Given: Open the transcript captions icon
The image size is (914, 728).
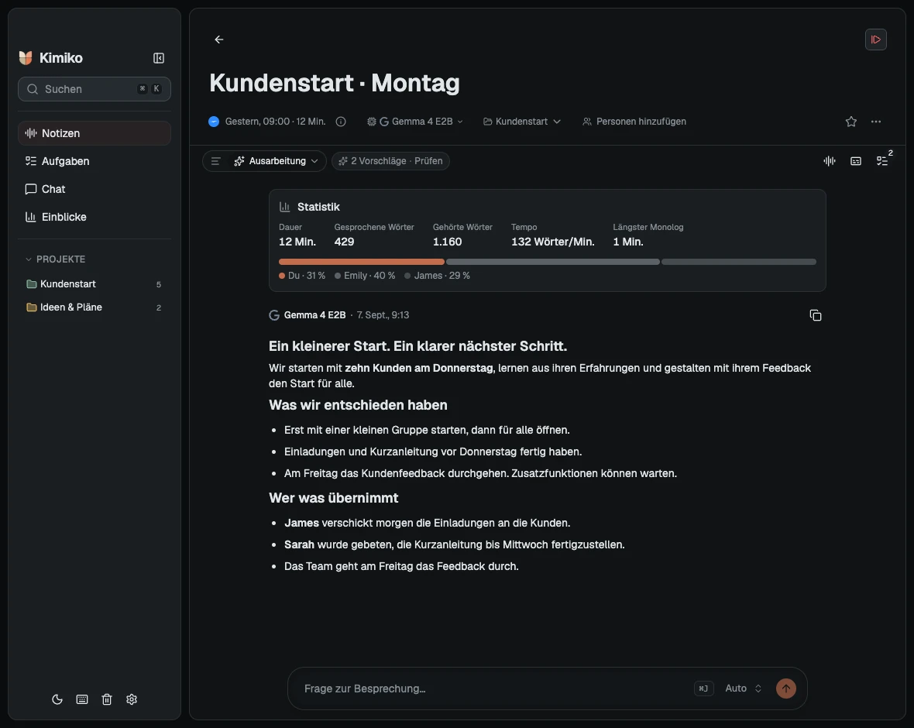Looking at the screenshot, I should [856, 161].
